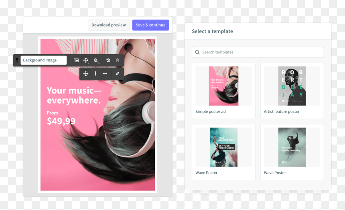Image resolution: width=345 pixels, height=210 pixels.
Task: Click the drag handle beside Background image field
Action: pyautogui.click(x=17, y=60)
